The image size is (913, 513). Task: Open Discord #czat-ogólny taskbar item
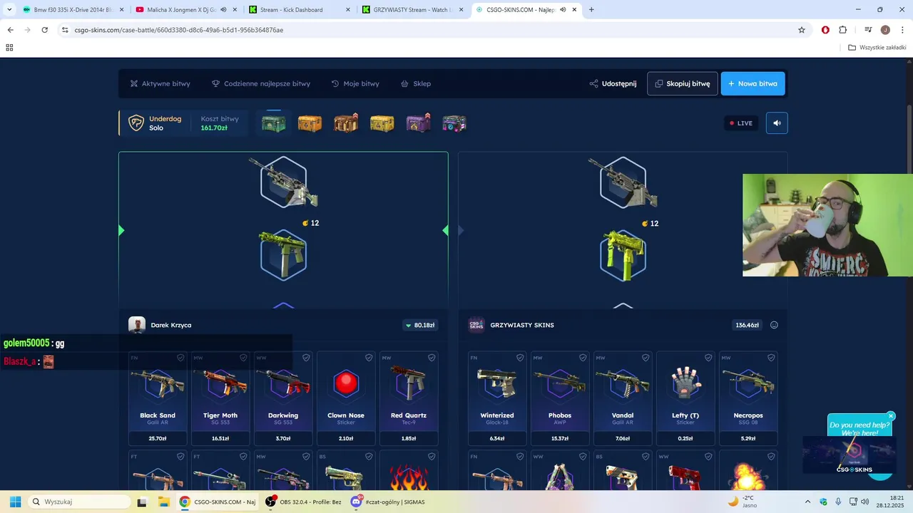(x=389, y=502)
